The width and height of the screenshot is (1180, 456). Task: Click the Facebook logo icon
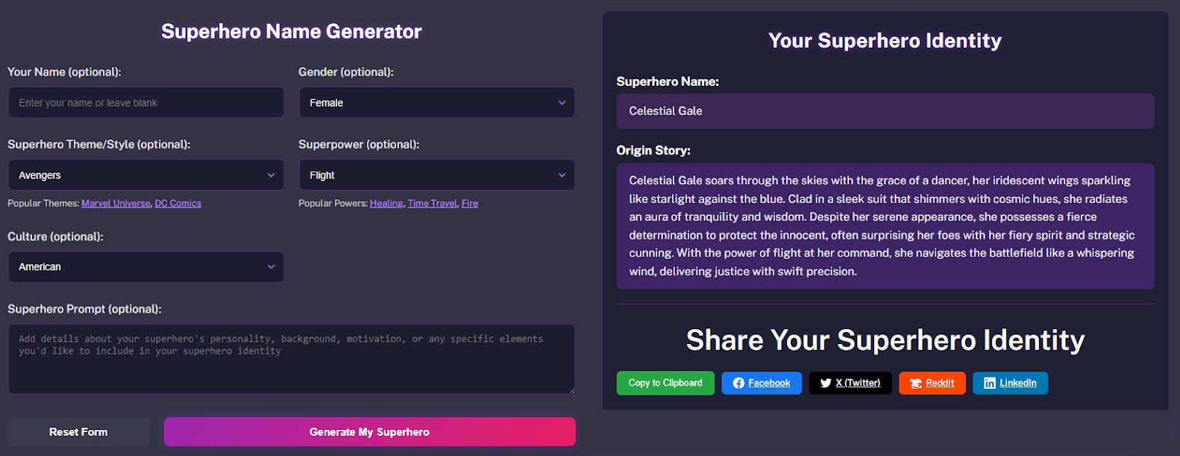click(738, 383)
